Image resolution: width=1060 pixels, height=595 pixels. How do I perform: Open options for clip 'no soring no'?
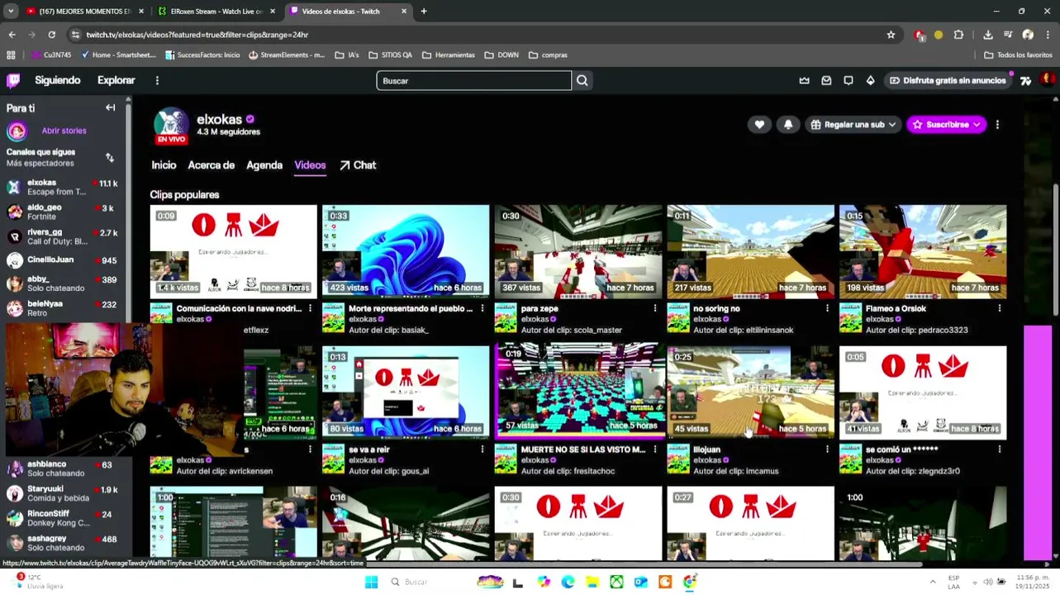pos(827,308)
